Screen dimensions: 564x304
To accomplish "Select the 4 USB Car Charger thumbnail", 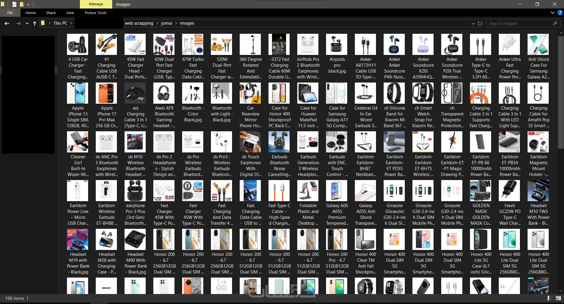I will point(78,44).
